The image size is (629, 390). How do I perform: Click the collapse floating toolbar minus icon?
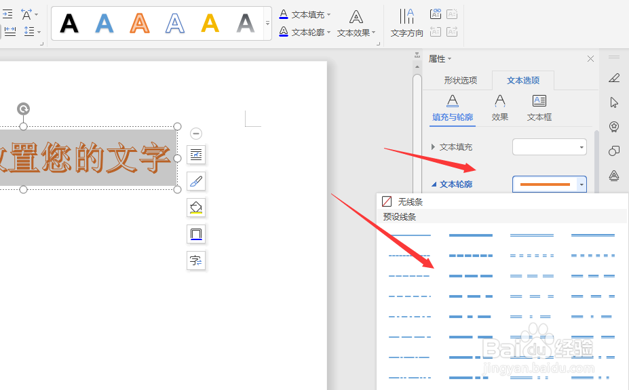(x=196, y=134)
